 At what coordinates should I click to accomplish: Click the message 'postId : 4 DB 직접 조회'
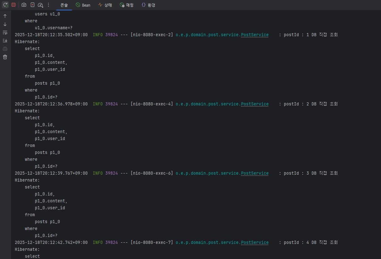point(311,242)
